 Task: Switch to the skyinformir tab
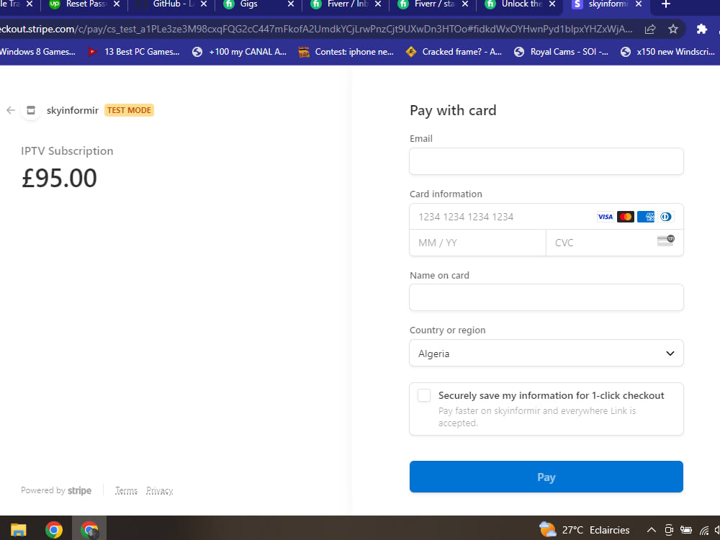(x=606, y=4)
